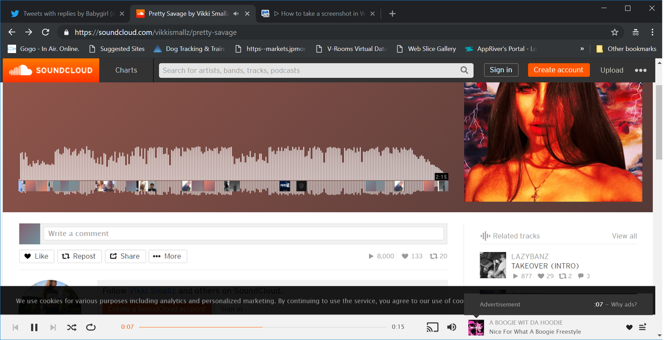Open the LAZYBANZ artist link
This screenshot has height=340, width=664.
coord(530,257)
